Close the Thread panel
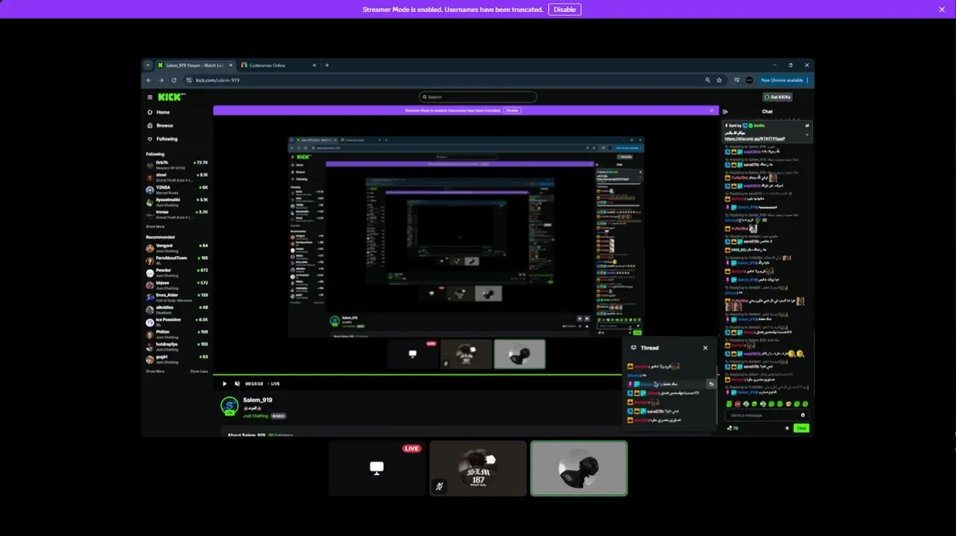Viewport: 956px width, 536px height. click(705, 348)
